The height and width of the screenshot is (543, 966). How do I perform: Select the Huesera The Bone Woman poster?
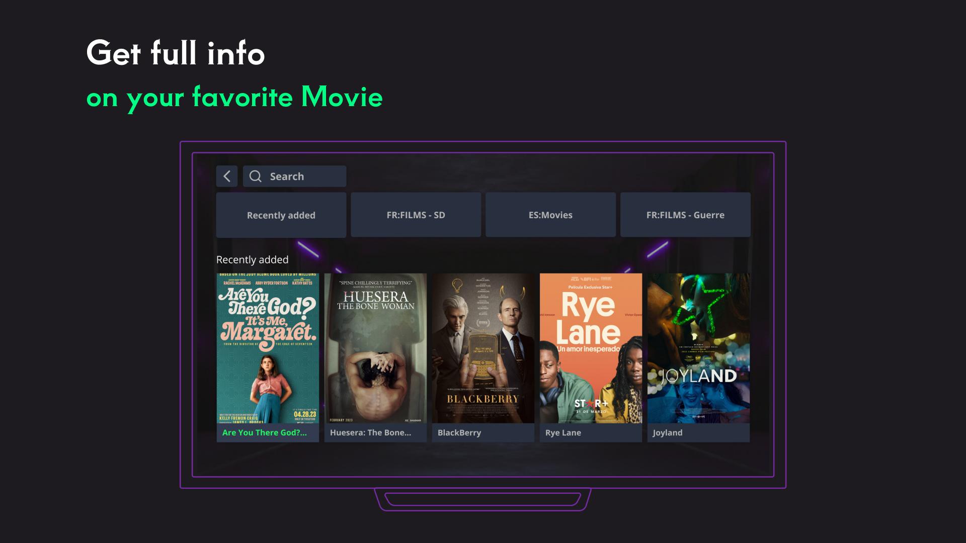(x=375, y=348)
